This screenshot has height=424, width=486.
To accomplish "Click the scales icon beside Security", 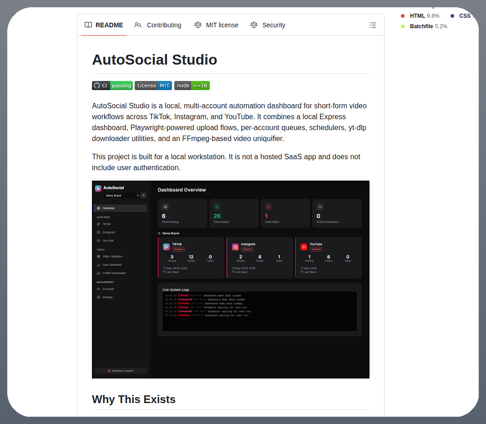I will pos(254,25).
